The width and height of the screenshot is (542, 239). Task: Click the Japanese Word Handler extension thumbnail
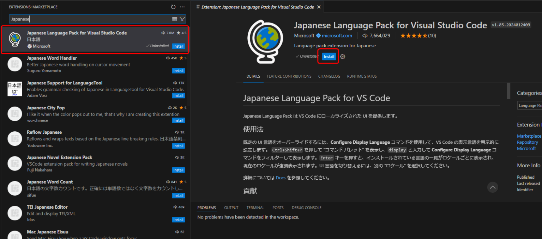14,64
